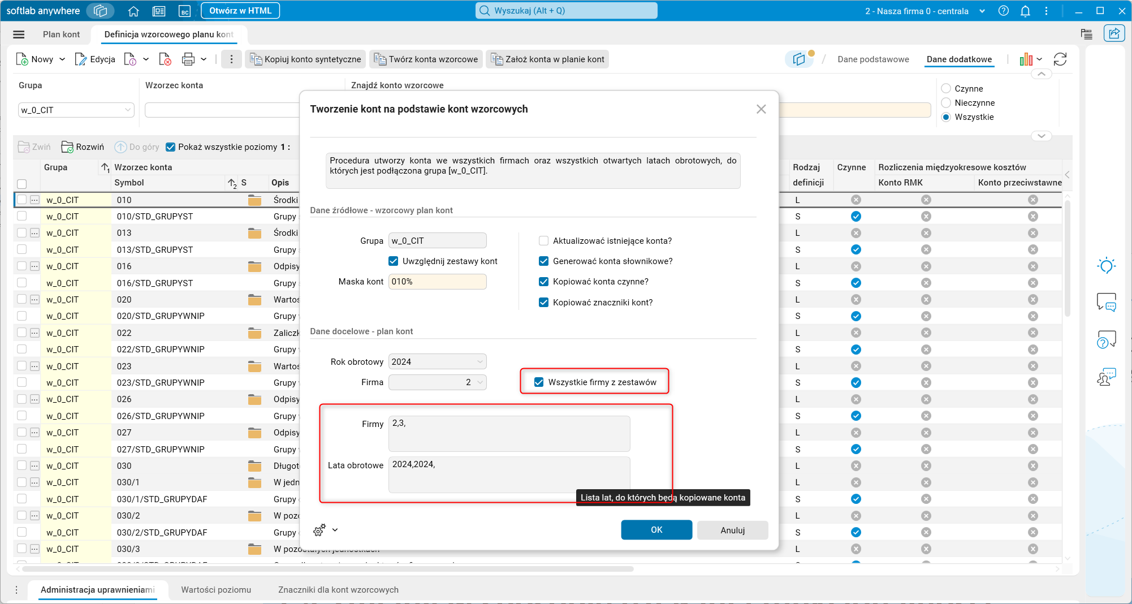The height and width of the screenshot is (604, 1132).
Task: Open the vertical dots menu in title bar
Action: [x=1047, y=11]
